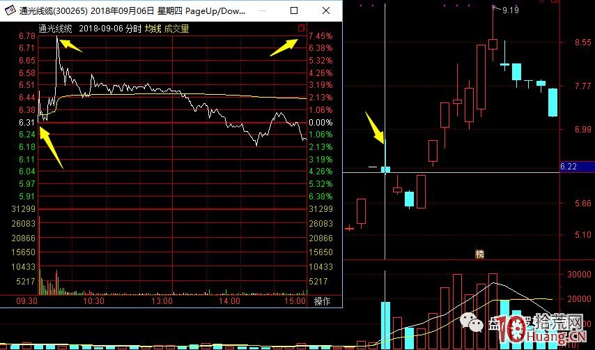Click the 6.31 previous close price label
595x350 pixels.
point(27,122)
